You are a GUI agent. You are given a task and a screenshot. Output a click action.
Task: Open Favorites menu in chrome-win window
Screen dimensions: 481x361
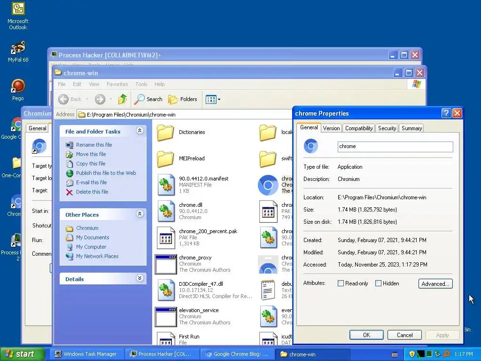pos(117,84)
